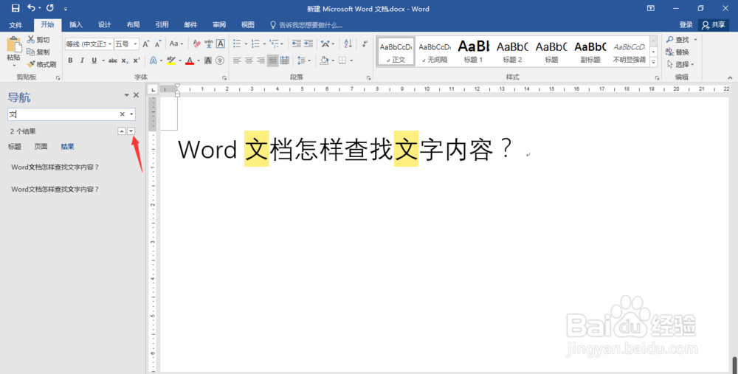Open font name dropdown

[110, 44]
